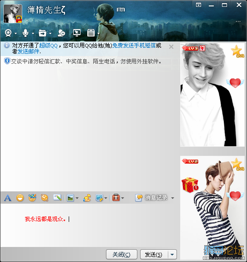Open the handwriting input pad icon

[57, 198]
